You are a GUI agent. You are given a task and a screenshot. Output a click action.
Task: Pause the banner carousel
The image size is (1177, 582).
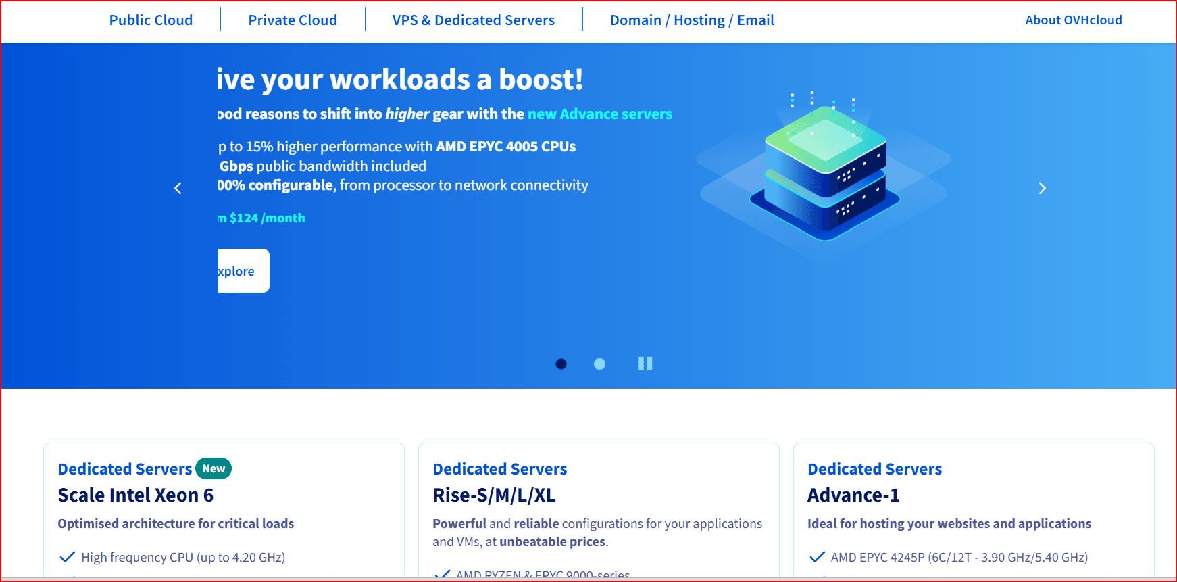click(645, 364)
